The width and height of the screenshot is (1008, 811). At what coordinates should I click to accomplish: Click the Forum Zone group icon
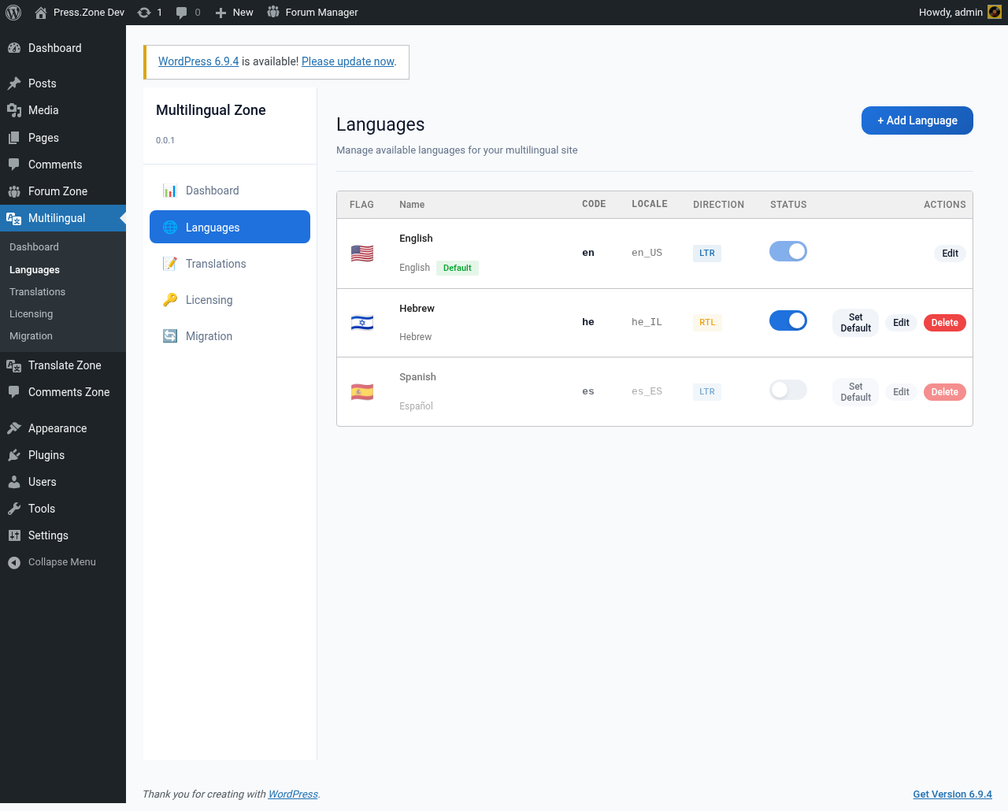click(14, 191)
